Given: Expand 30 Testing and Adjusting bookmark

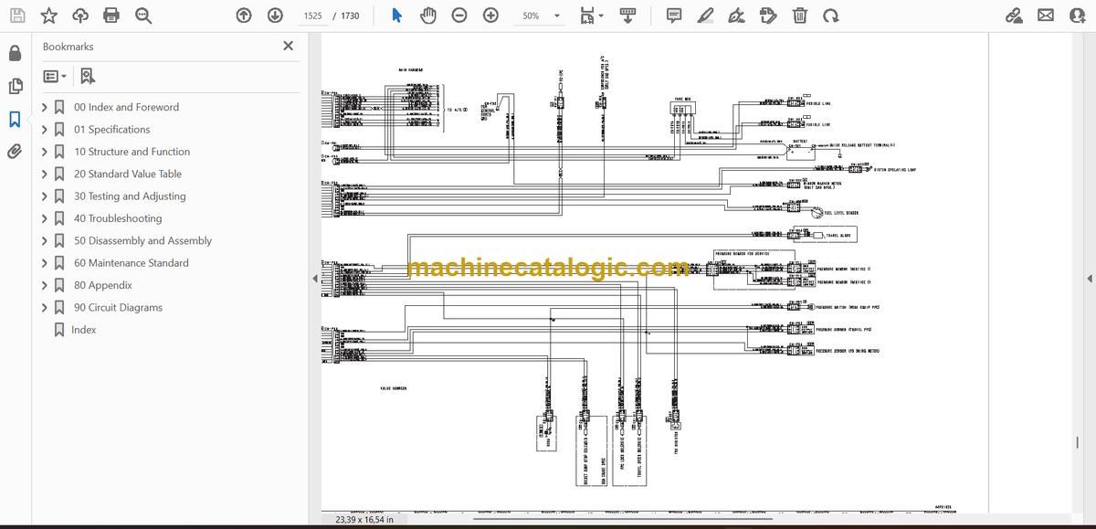Looking at the screenshot, I should [44, 196].
